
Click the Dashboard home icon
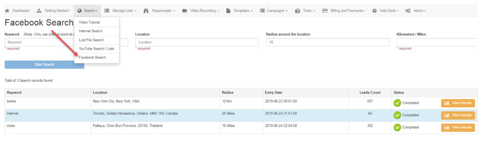click(x=7, y=11)
